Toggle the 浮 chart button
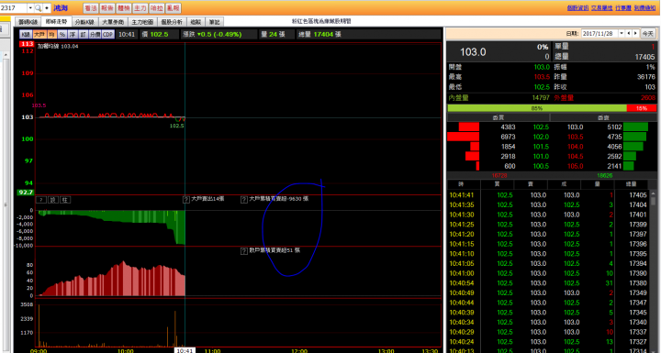This screenshot has height=353, width=661. click(x=73, y=35)
